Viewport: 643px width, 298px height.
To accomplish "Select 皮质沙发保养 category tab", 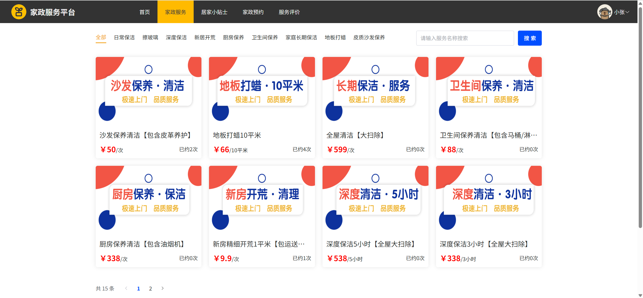I will pos(369,38).
